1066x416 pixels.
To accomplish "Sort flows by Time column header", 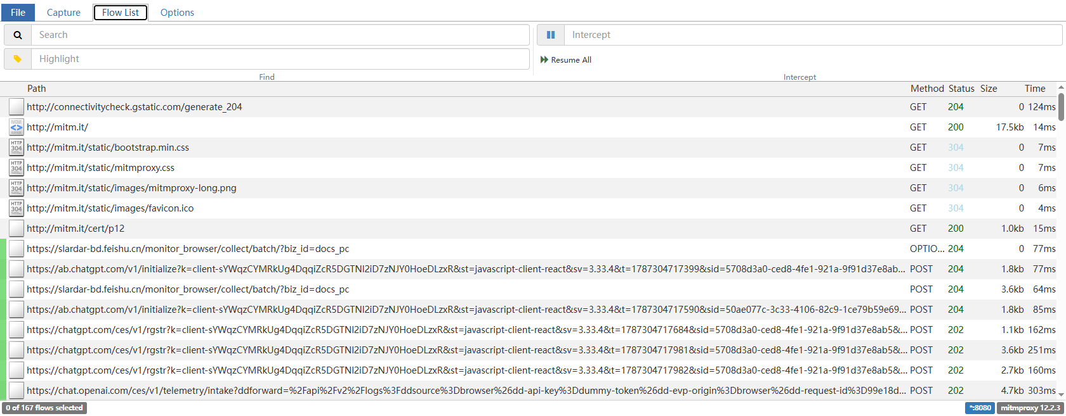I will tap(1035, 89).
